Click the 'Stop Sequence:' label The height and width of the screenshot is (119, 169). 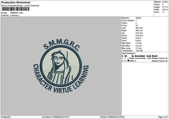click(129, 53)
